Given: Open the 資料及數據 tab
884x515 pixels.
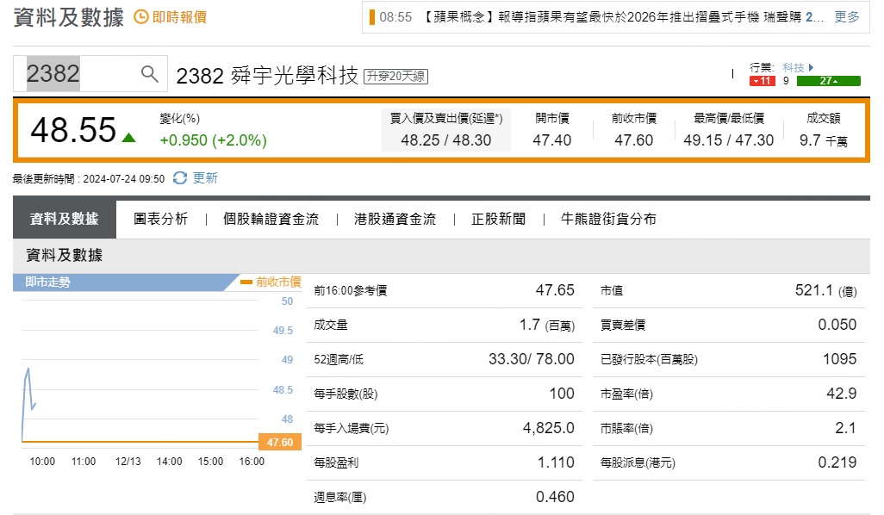Looking at the screenshot, I should point(65,219).
